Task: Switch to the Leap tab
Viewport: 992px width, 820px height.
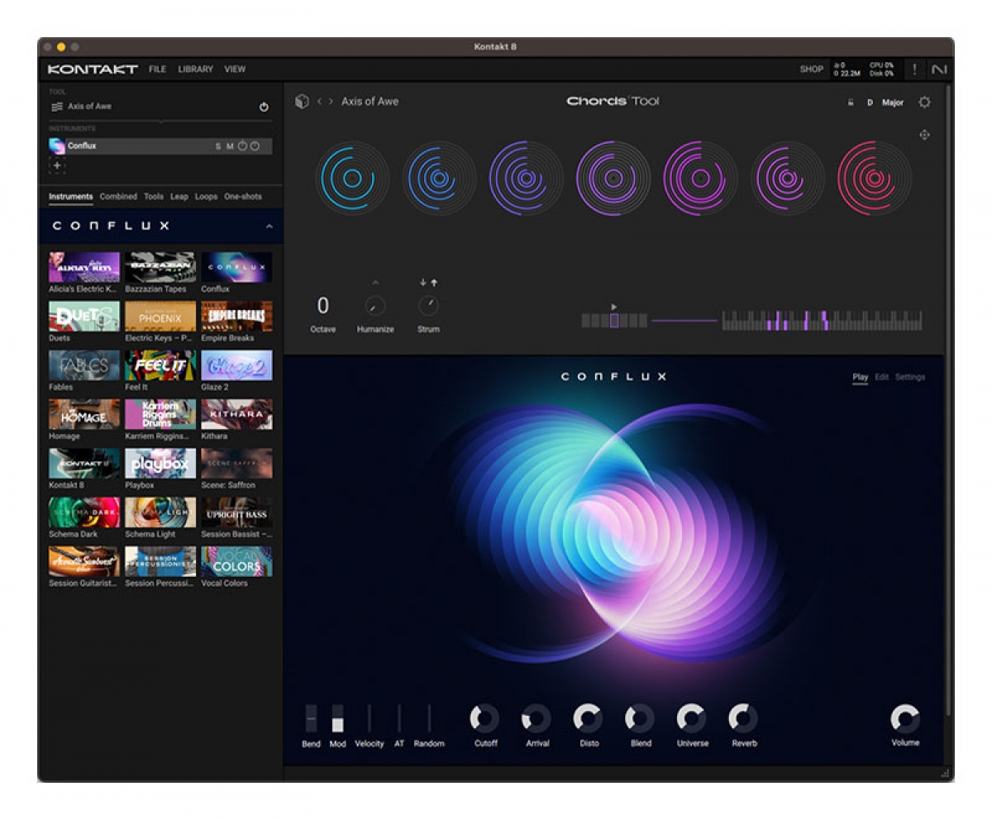Action: coord(179,197)
